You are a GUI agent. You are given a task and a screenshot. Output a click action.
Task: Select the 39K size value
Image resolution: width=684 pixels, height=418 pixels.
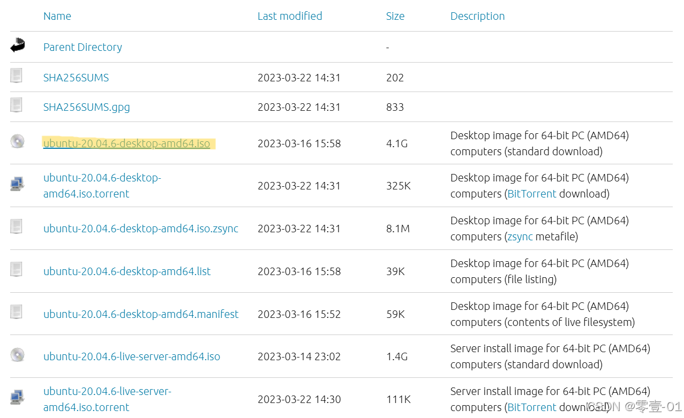[395, 271]
